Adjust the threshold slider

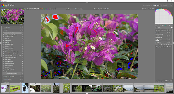click(x=159, y=34)
